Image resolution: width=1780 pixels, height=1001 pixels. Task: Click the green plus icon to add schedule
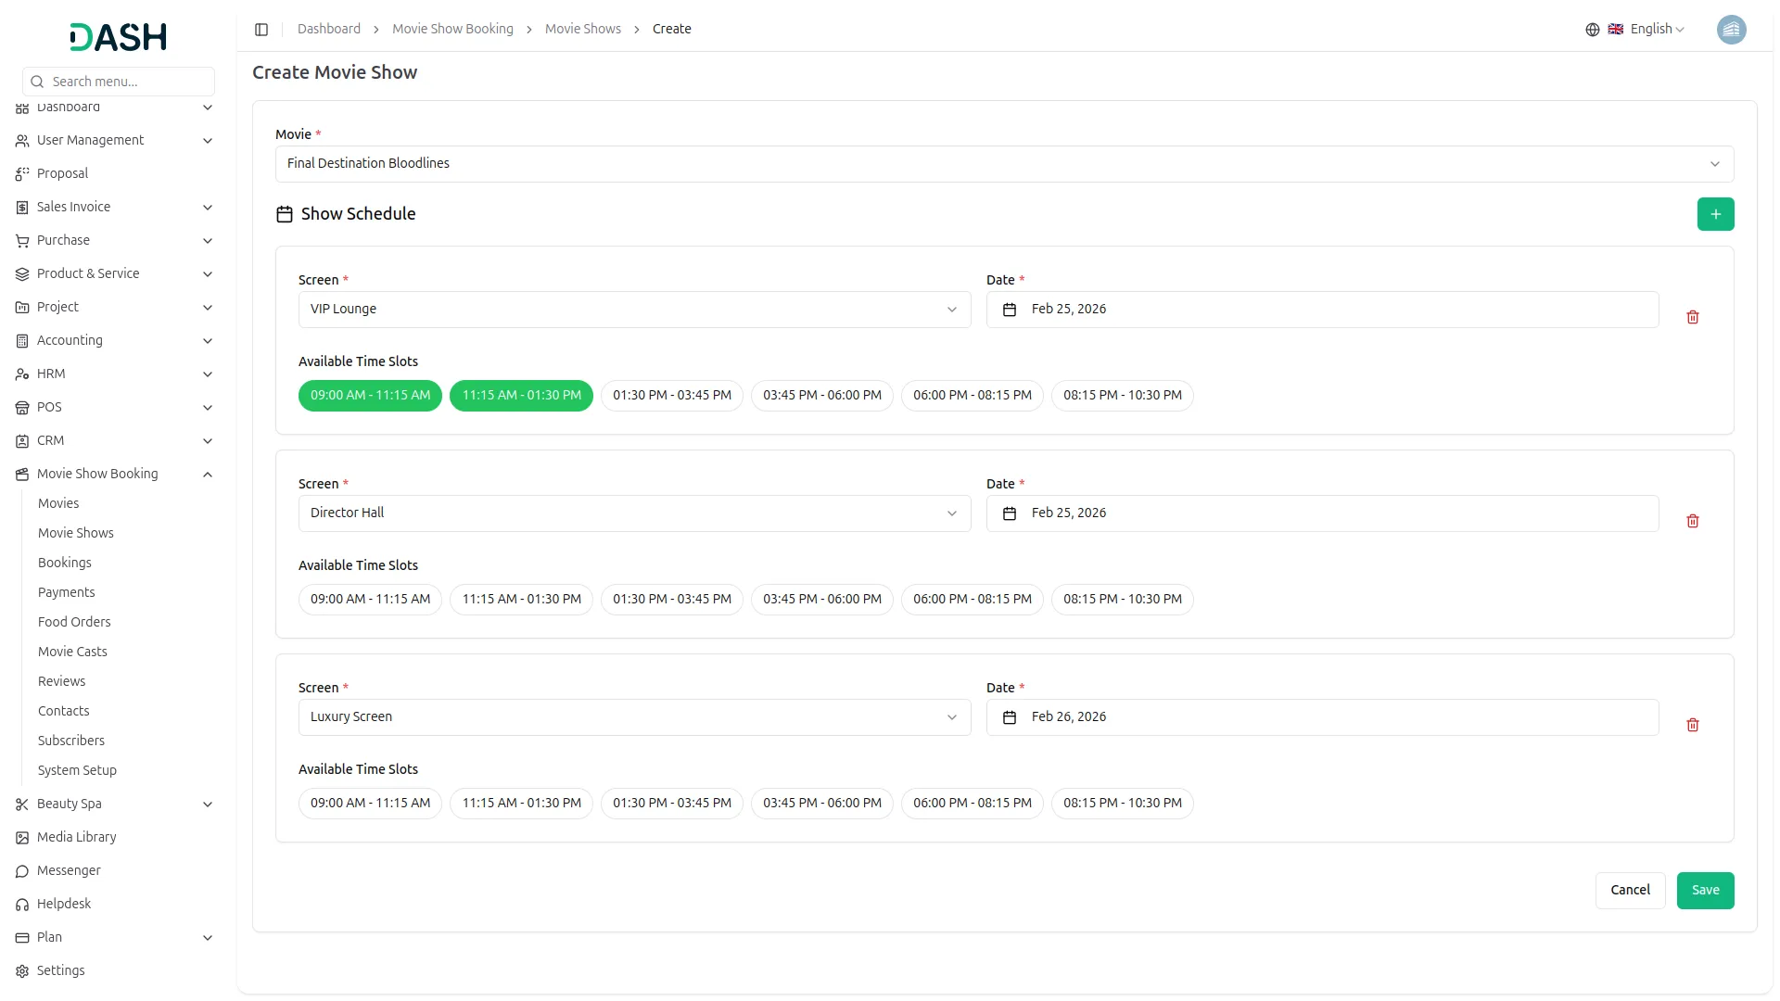click(1715, 214)
